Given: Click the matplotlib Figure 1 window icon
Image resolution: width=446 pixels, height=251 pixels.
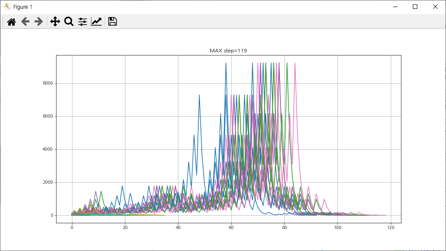Looking at the screenshot, I should pos(8,7).
